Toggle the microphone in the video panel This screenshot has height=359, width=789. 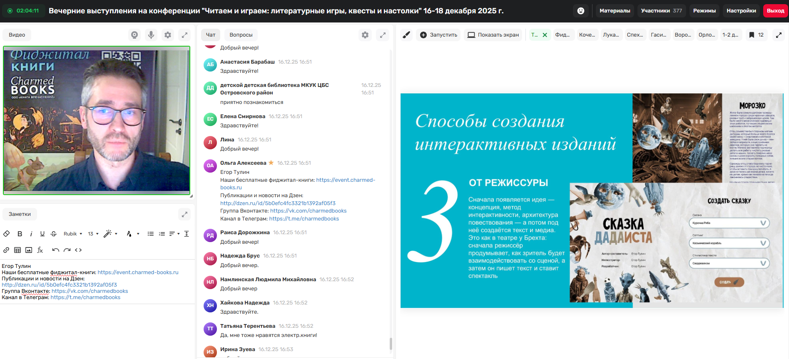[x=151, y=35]
